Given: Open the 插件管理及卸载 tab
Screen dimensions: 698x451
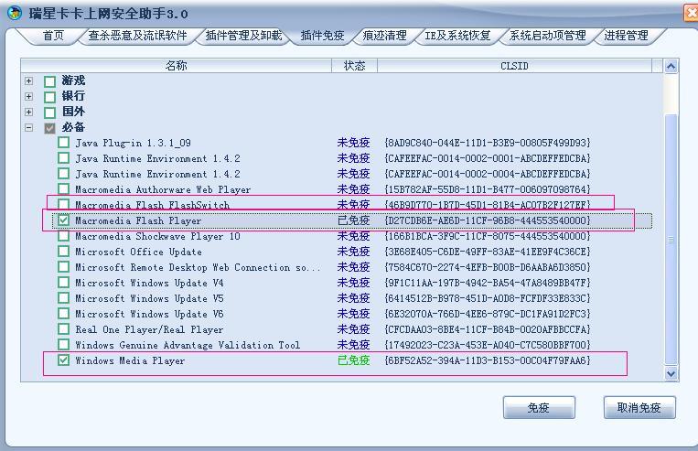Looking at the screenshot, I should (x=243, y=36).
